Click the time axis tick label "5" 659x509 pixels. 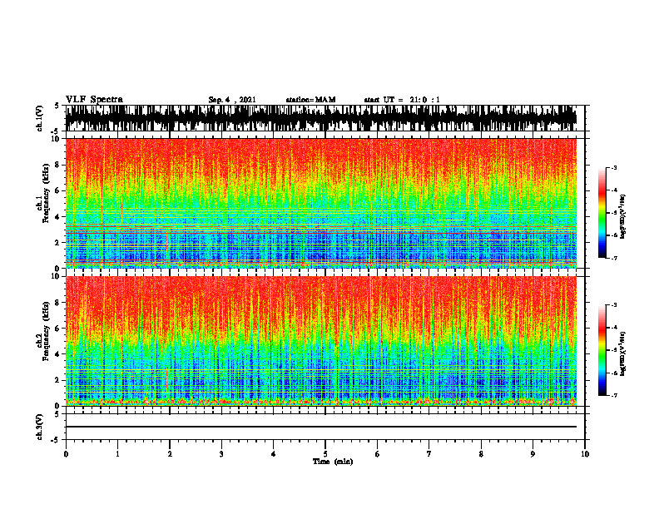(325, 454)
